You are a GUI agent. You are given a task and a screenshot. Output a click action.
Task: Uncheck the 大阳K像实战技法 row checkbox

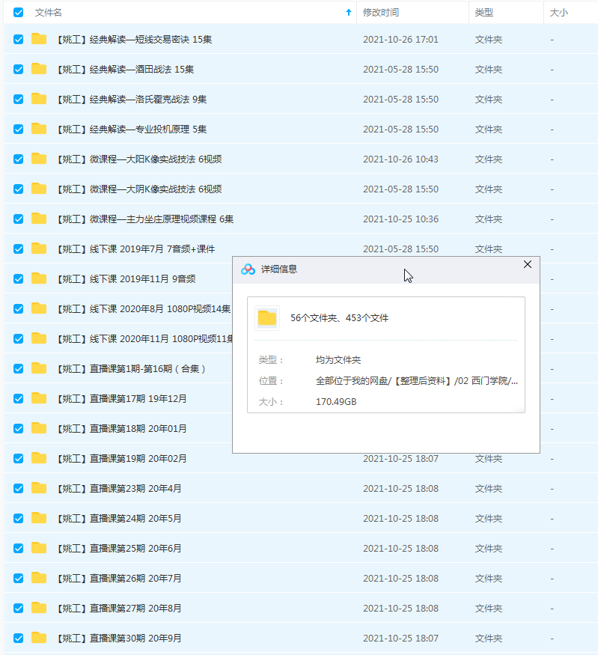19,159
